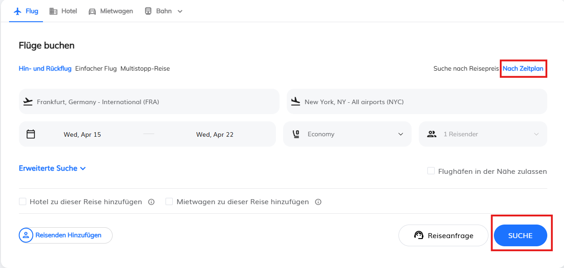Click the travelers people icon
The image size is (564, 268).
[x=432, y=134]
